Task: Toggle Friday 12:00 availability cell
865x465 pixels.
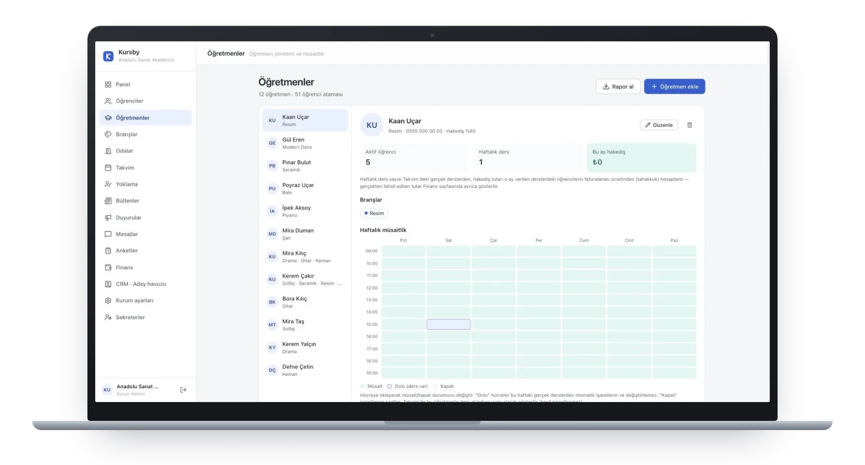Action: 584,288
